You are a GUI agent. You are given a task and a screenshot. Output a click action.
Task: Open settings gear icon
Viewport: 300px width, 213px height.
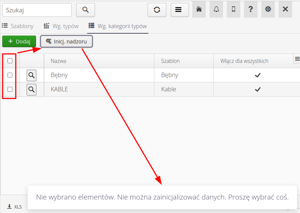(268, 9)
